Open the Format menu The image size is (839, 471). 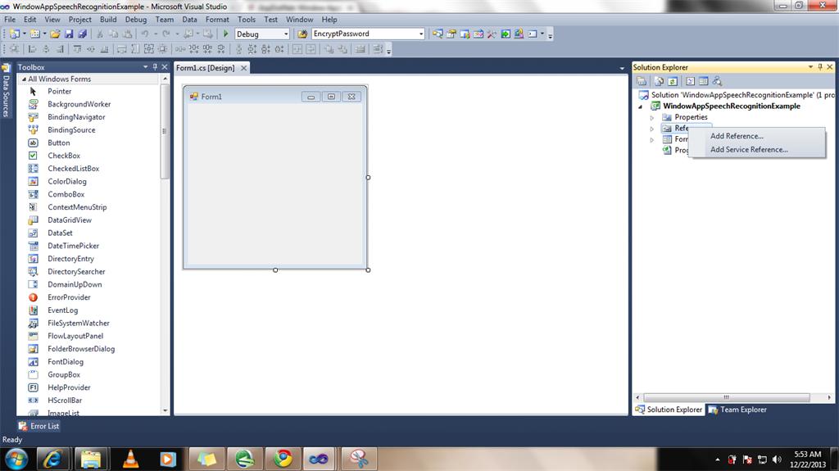coord(217,20)
